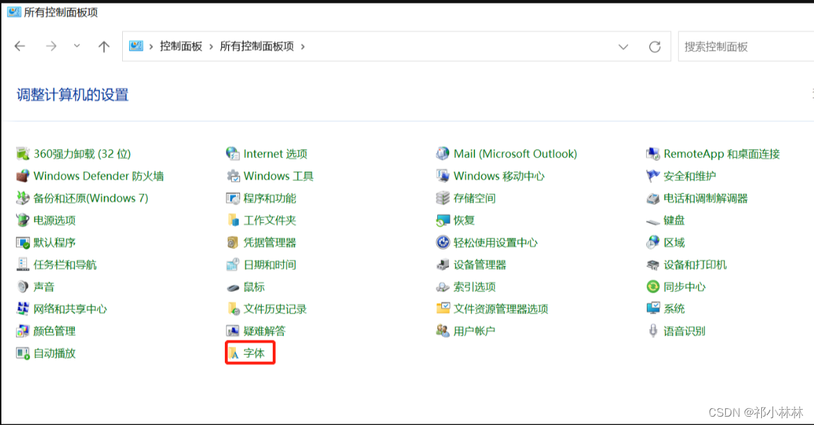Screen dimensions: 814x425
Task: Open recent locations dropdown arrow
Action: click(x=77, y=46)
